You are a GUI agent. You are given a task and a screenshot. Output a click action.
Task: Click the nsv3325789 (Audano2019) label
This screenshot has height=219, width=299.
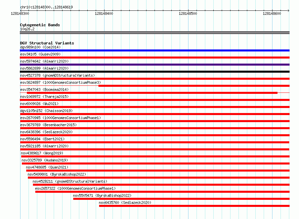click(x=45, y=160)
